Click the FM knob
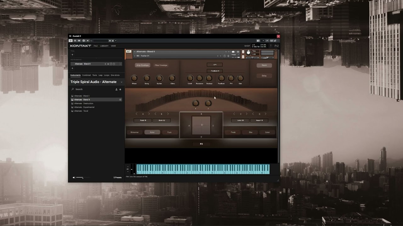This screenshot has width=403, height=226. 231,78
